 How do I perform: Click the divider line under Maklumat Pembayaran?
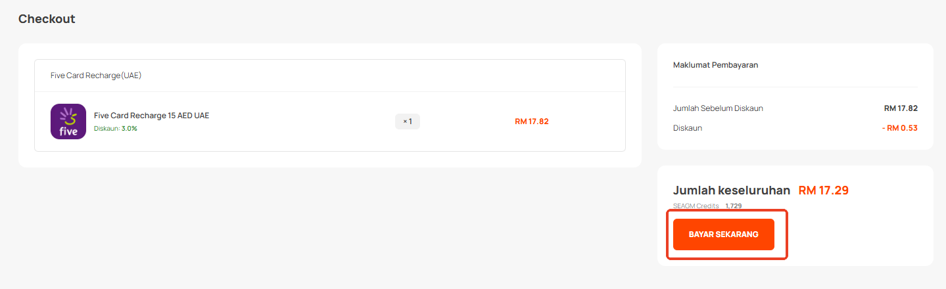coord(795,87)
